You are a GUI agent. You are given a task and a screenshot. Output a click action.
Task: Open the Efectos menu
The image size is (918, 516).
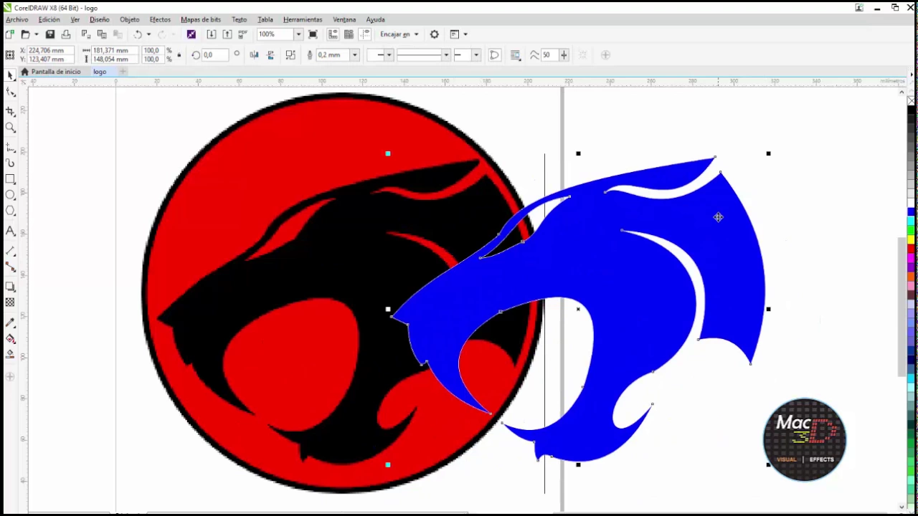[160, 19]
